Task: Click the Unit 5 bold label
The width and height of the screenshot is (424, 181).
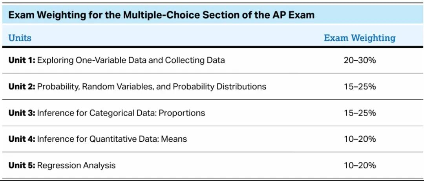Action: [22, 165]
